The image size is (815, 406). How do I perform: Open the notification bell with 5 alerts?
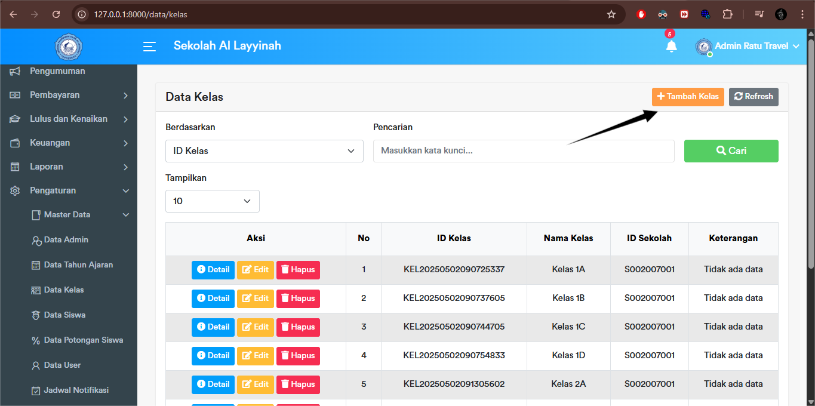coord(671,46)
